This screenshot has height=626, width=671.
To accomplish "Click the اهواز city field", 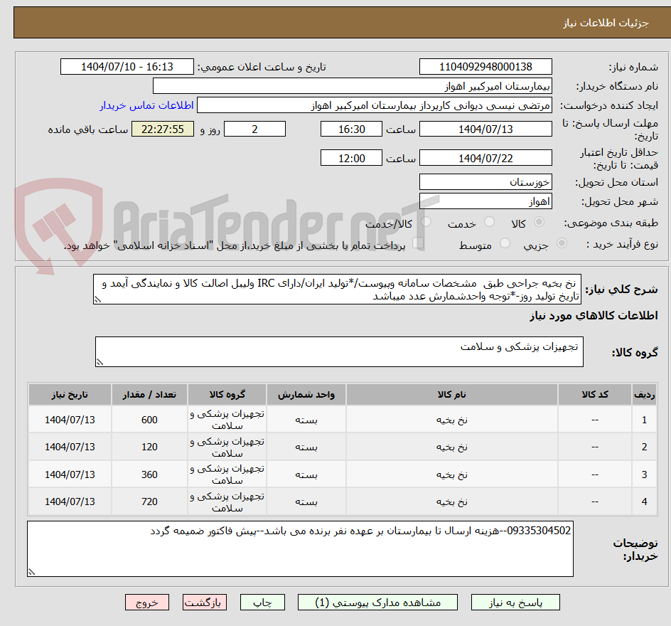I will coord(485,201).
